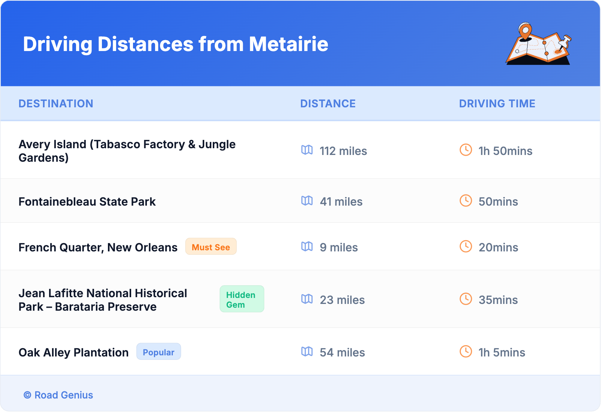Click the Driving Distances from Metairie title
The width and height of the screenshot is (601, 412).
175,44
